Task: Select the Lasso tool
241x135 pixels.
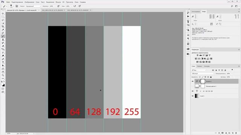Action: click(x=3, y=20)
